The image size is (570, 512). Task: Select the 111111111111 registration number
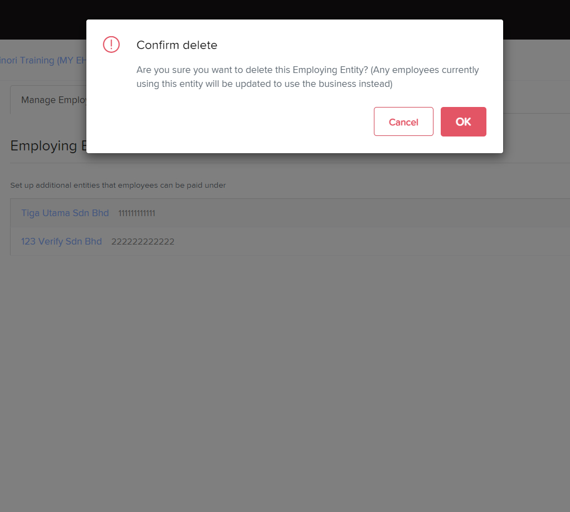coord(137,213)
